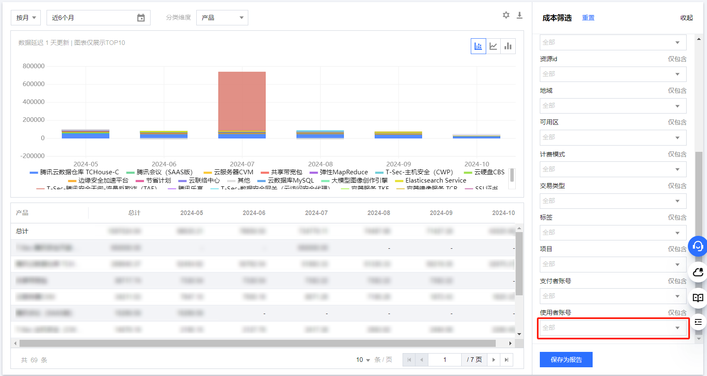Open the 按月 time granularity dropdown
The height and width of the screenshot is (376, 707).
[x=26, y=18]
